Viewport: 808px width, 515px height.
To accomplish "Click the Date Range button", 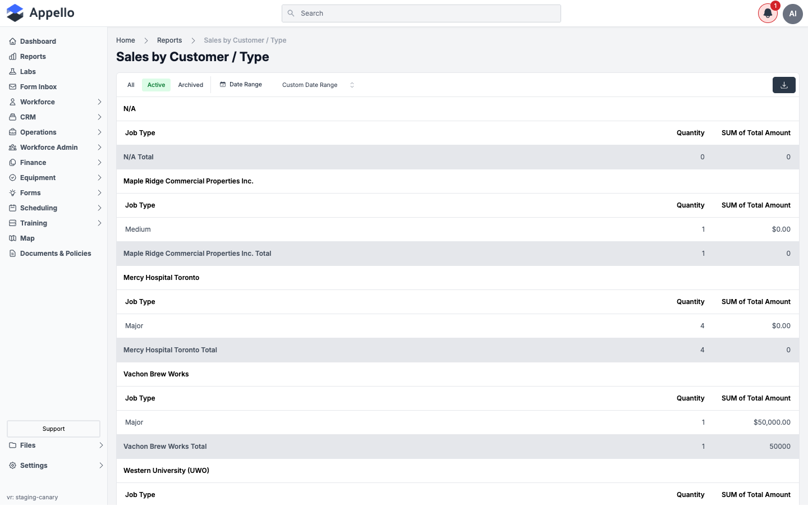I will (x=241, y=85).
